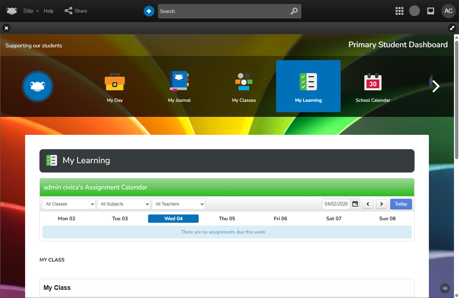Go to next week in calendar

point(381,204)
